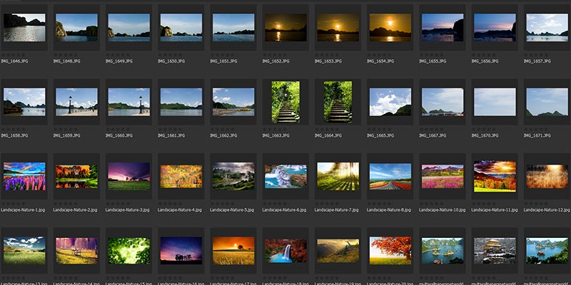The width and height of the screenshot is (571, 285).
Task: Select the IMG_1670.JPG sky thumbnail
Action: pos(495,102)
